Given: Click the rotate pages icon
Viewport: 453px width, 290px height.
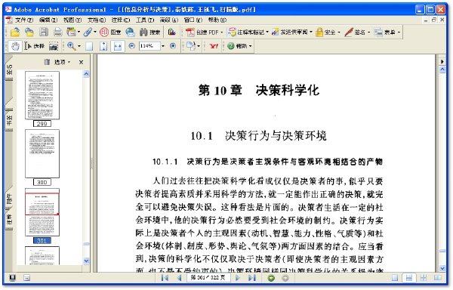Looking at the screenshot, I should click(x=191, y=46).
